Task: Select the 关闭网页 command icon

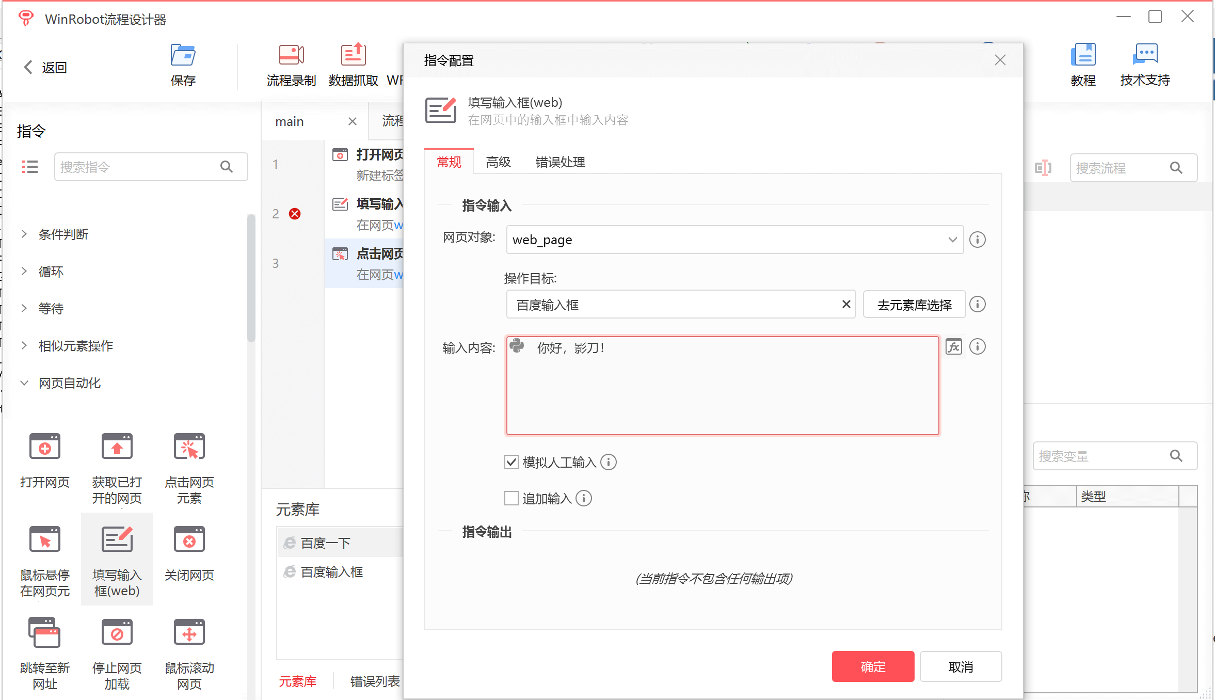Action: [189, 539]
